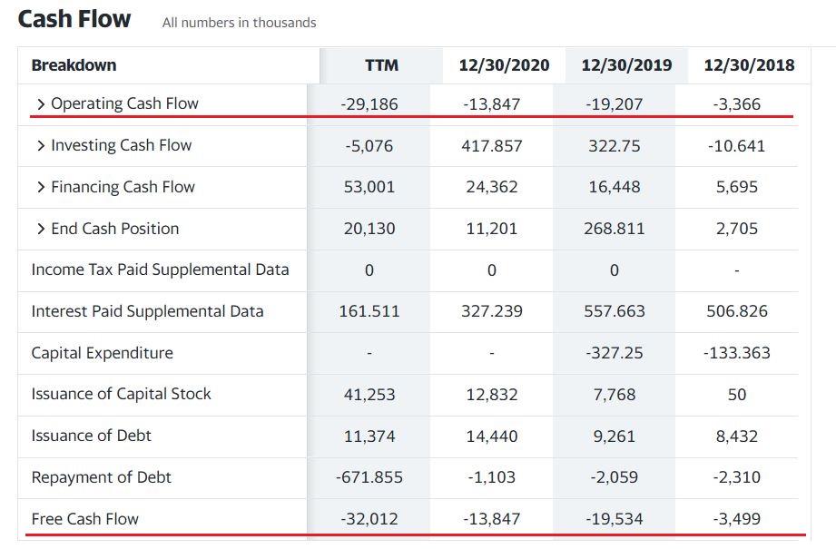836x549 pixels.
Task: Select debt issuance value 9,261
Action: coord(615,436)
